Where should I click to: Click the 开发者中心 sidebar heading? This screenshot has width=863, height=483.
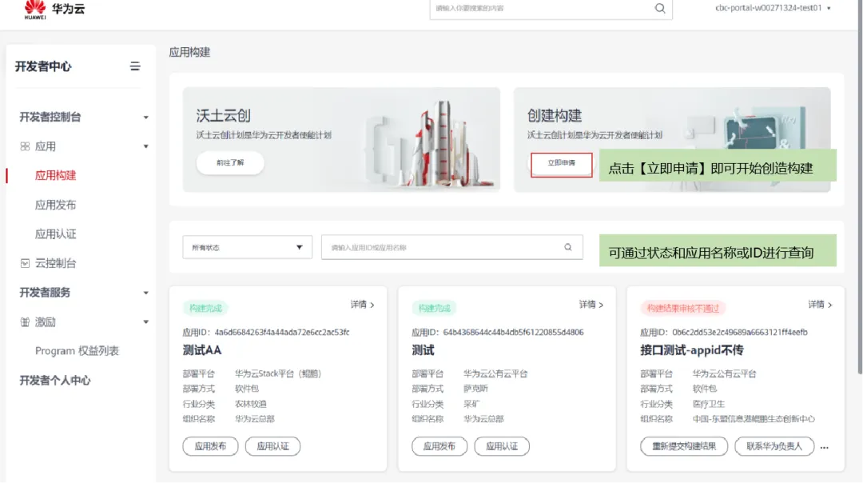pos(43,66)
